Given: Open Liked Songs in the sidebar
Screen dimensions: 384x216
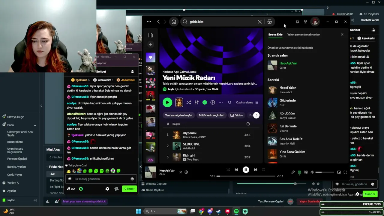Looking at the screenshot, I should coord(151,57).
